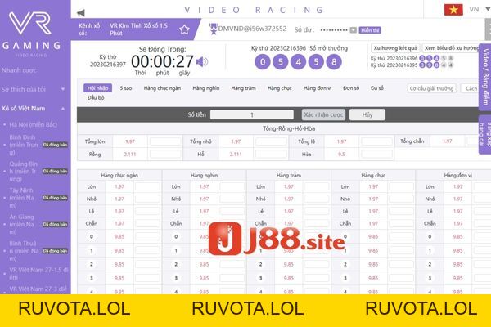Click the Hổ bet input field
Image resolution: width=491 pixels, height=327 pixels.
pos(271,154)
